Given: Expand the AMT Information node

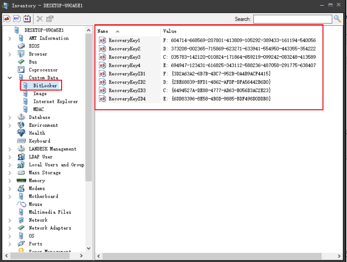Looking at the screenshot, I should [10, 38].
